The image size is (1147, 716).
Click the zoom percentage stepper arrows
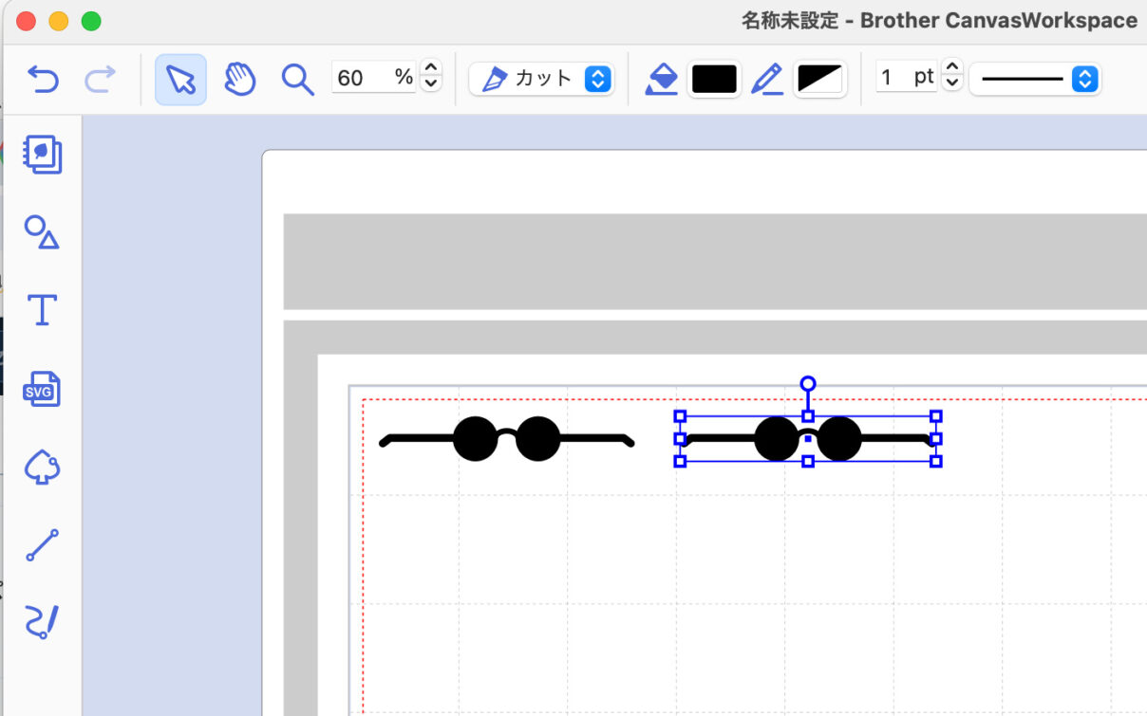tap(430, 76)
